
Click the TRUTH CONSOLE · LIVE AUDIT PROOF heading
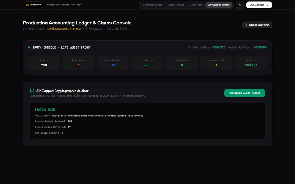click(61, 47)
